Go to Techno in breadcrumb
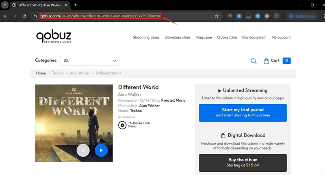This screenshot has width=325, height=175. pos(58,73)
